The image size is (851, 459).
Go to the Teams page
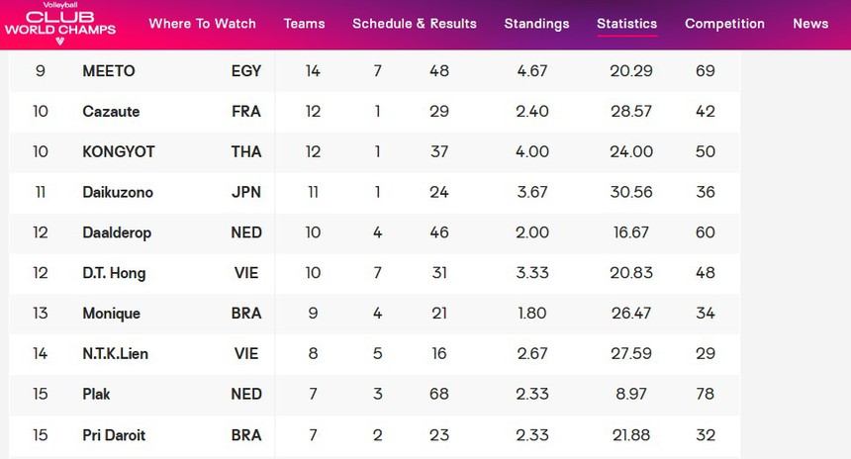pyautogui.click(x=304, y=24)
